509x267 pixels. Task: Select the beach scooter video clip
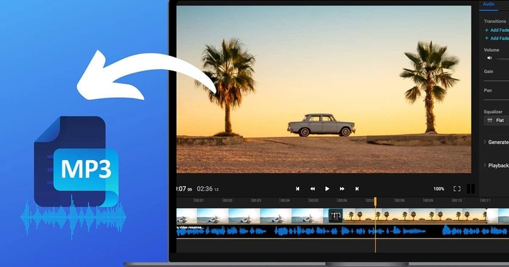[x=252, y=216]
